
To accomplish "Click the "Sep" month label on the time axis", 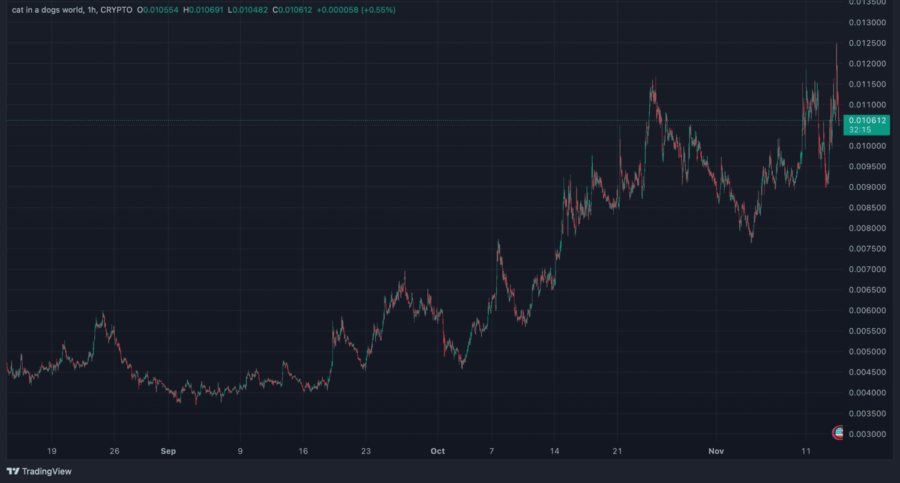I will pyautogui.click(x=169, y=451).
